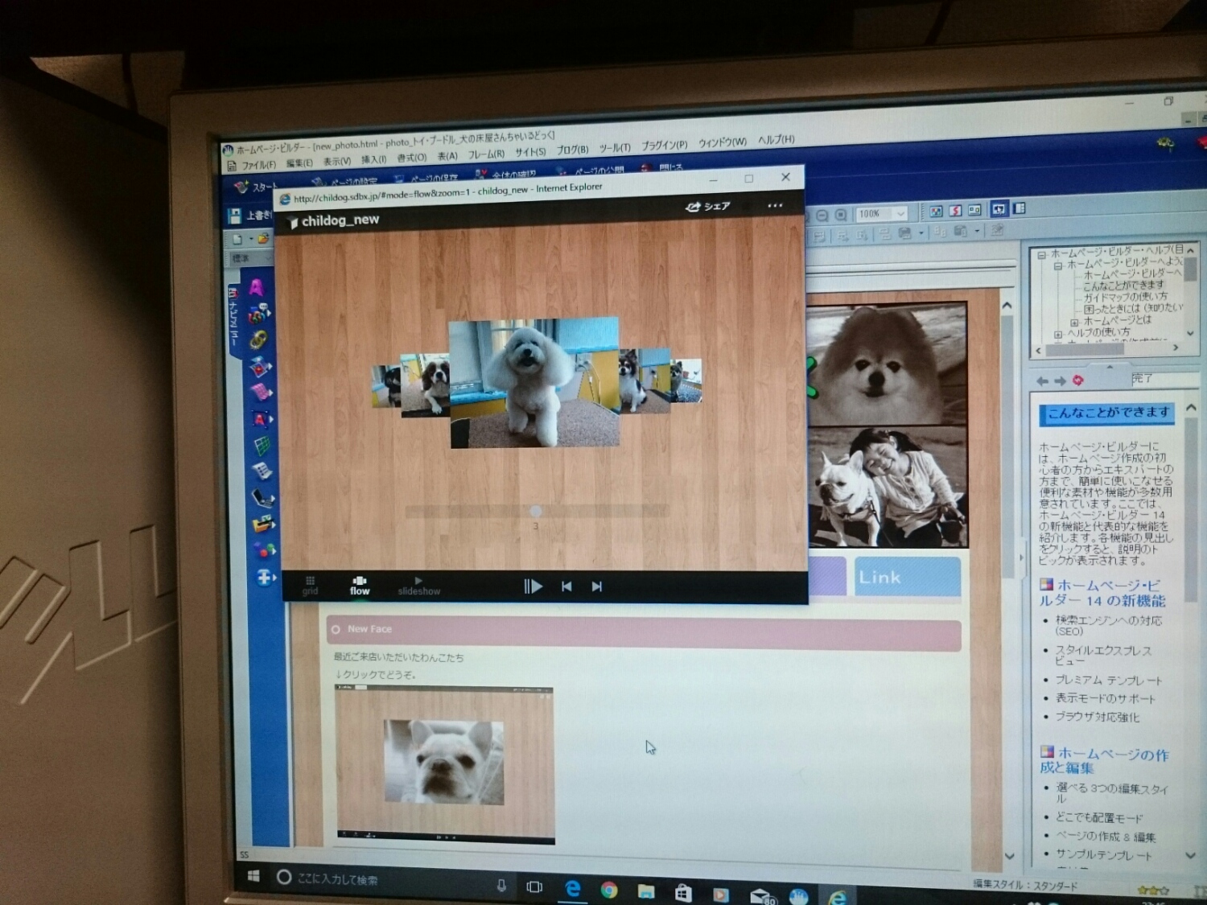Play or pause the photo gallery
Image resolution: width=1207 pixels, height=905 pixels.
coord(533,586)
